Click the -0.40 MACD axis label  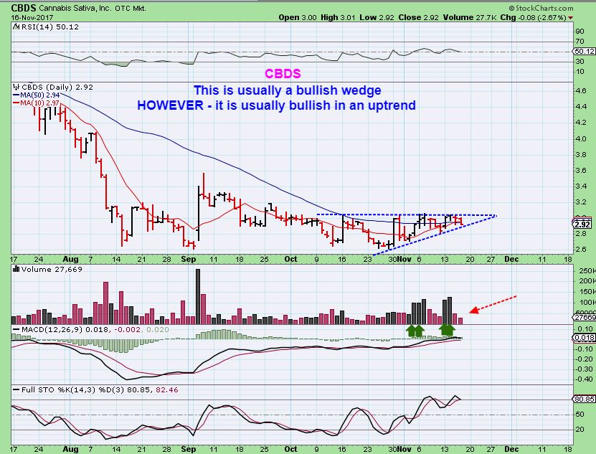(x=585, y=379)
